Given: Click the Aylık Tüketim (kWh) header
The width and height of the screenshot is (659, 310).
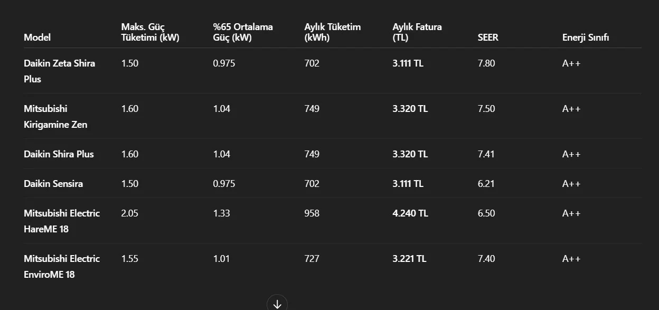Looking at the screenshot, I should click(x=333, y=32).
